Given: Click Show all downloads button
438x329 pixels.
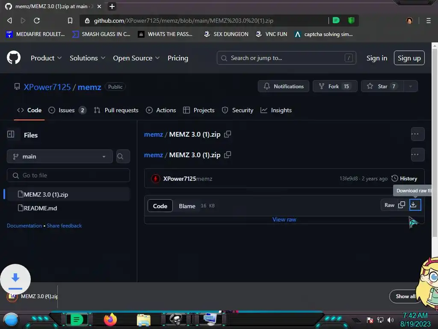Looking at the screenshot, I should coord(405,296).
